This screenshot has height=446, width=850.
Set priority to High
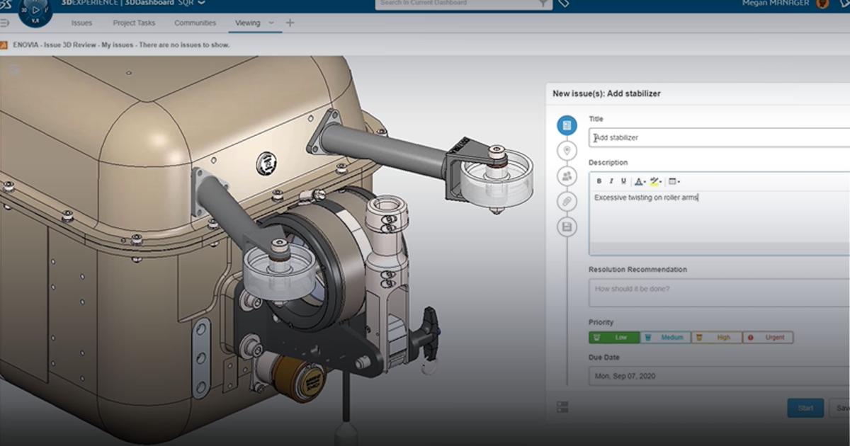click(x=717, y=338)
